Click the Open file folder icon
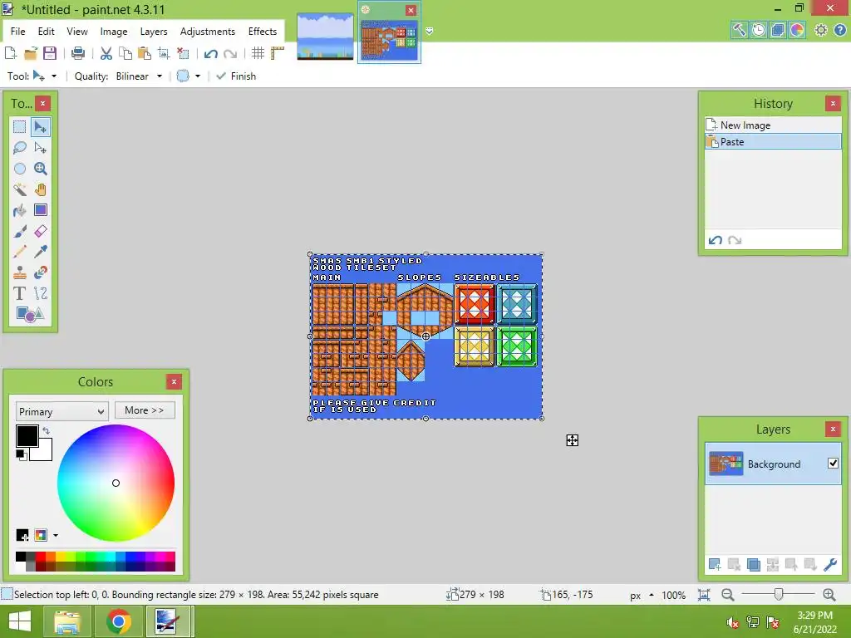 [x=31, y=53]
